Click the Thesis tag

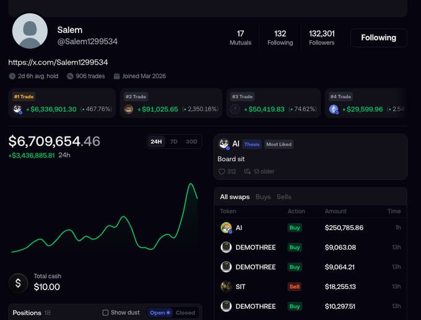252,144
